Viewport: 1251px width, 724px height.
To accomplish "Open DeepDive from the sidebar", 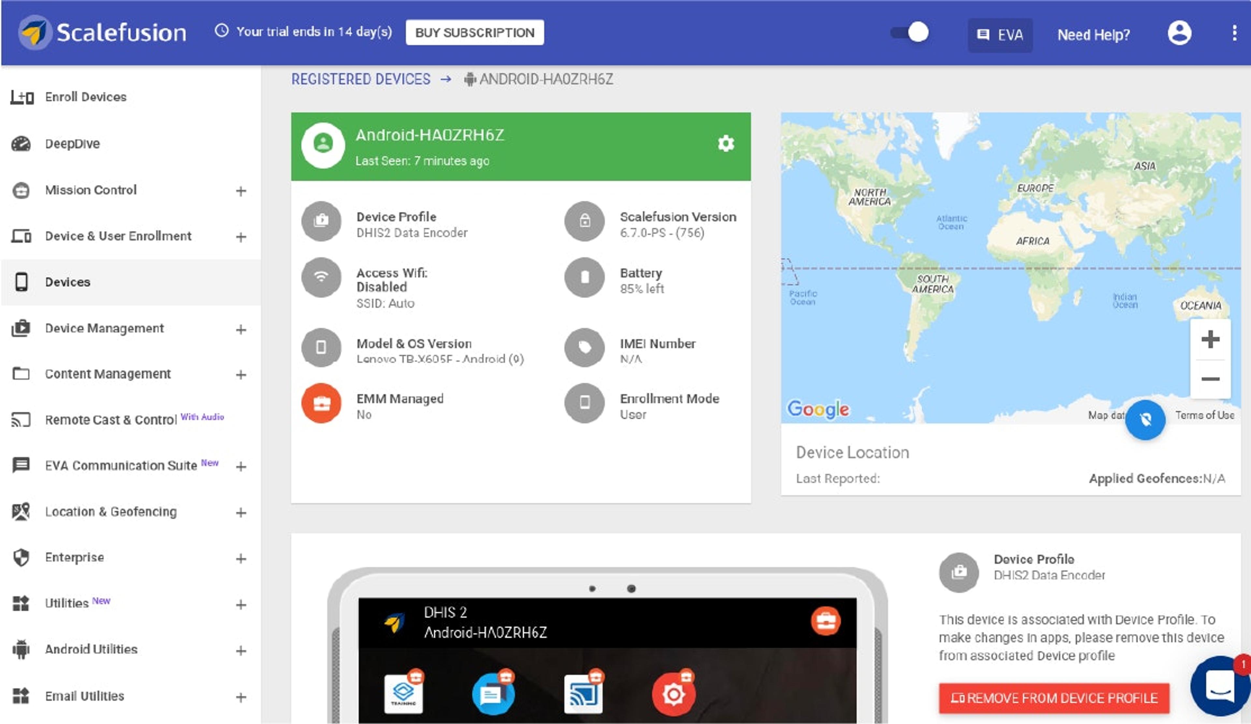I will [x=72, y=144].
